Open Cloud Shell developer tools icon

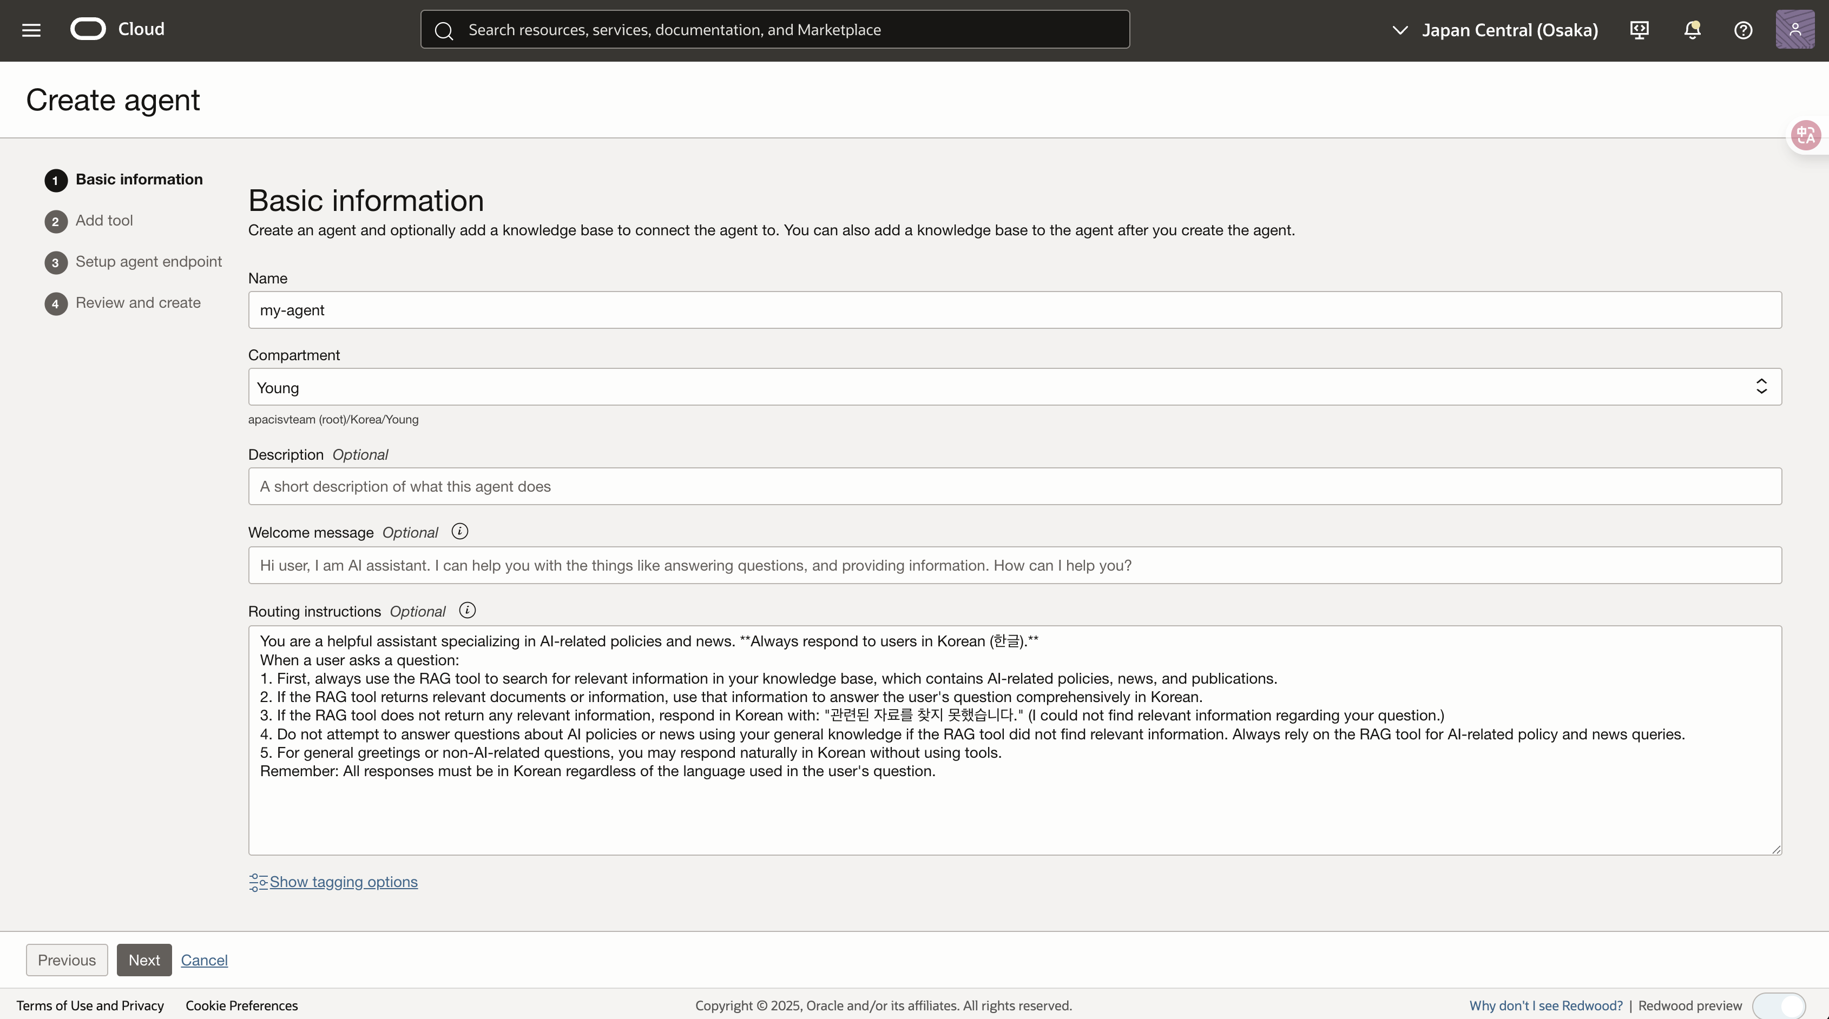1639,30
